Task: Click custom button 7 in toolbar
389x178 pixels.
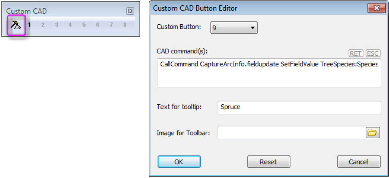Action: pyautogui.click(x=112, y=25)
